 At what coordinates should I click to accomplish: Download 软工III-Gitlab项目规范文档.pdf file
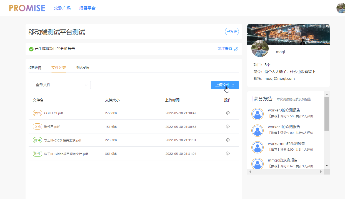coord(228,153)
